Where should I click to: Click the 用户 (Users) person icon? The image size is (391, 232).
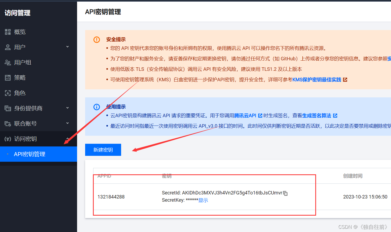8,47
